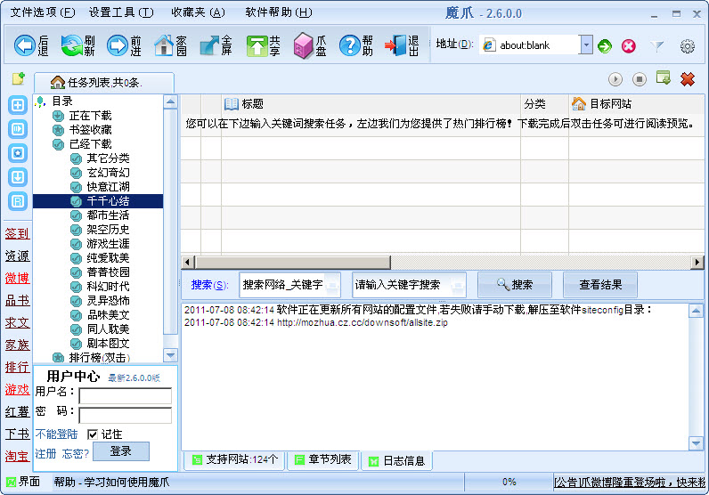This screenshot has height=495, width=709.
Task: Open the address bar dropdown arrow
Action: pos(586,45)
